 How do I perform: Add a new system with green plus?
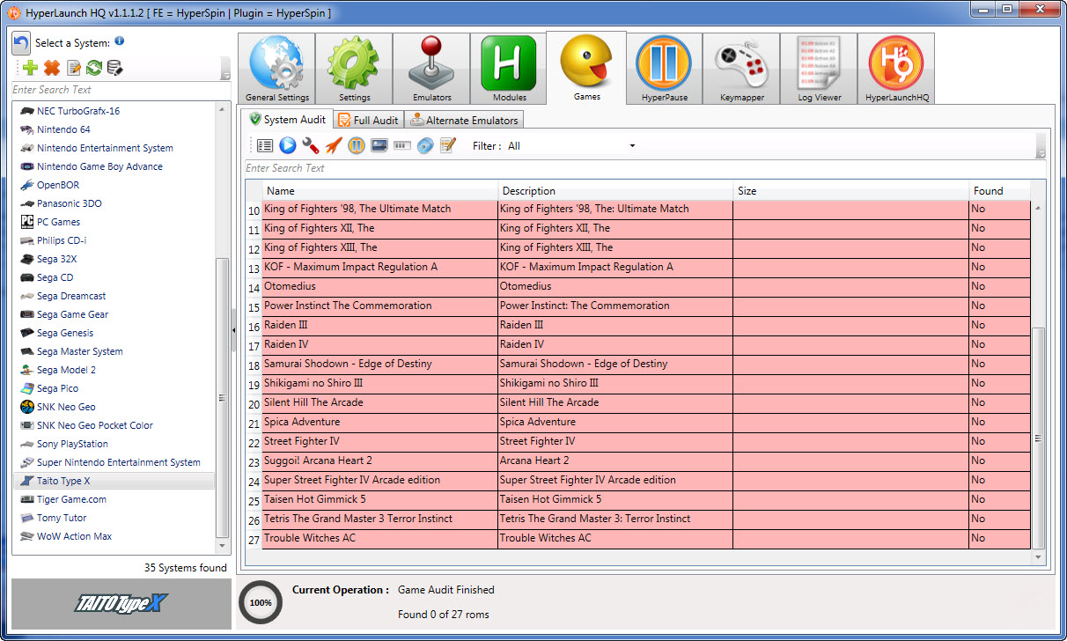(31, 68)
